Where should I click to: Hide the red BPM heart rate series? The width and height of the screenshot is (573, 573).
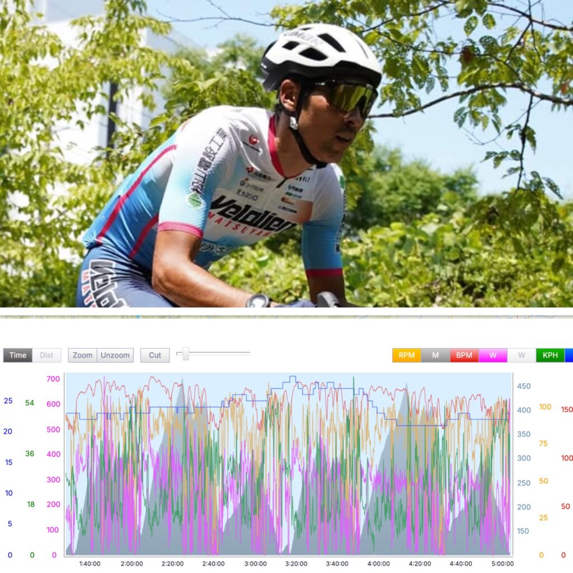click(464, 355)
